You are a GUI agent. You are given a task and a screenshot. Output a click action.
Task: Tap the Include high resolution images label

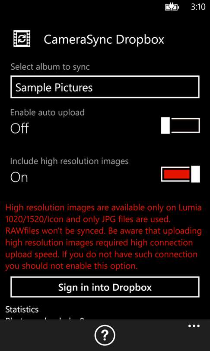[70, 161]
